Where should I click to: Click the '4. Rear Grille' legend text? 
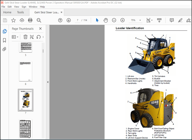point(131,135)
